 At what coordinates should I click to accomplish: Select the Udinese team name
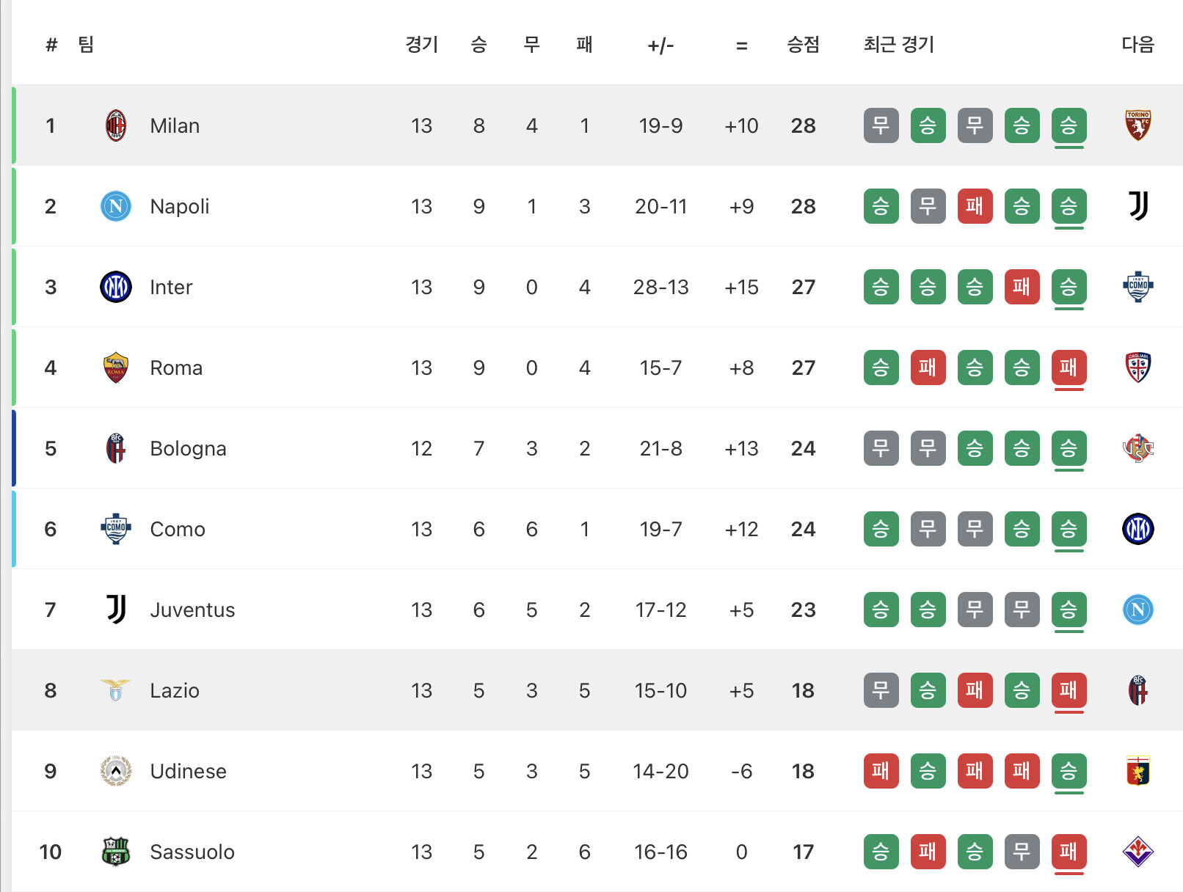pos(188,771)
